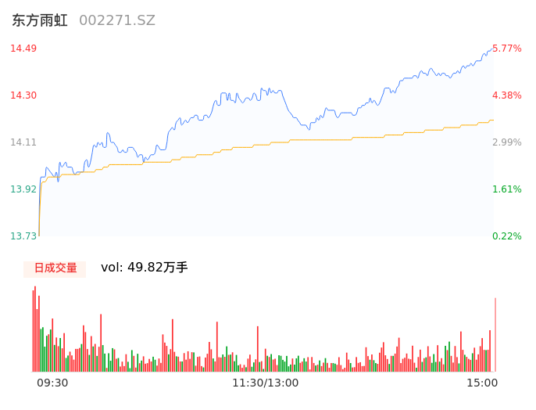Click the stock name 东方雨虹
536x410 pixels.
[40, 20]
